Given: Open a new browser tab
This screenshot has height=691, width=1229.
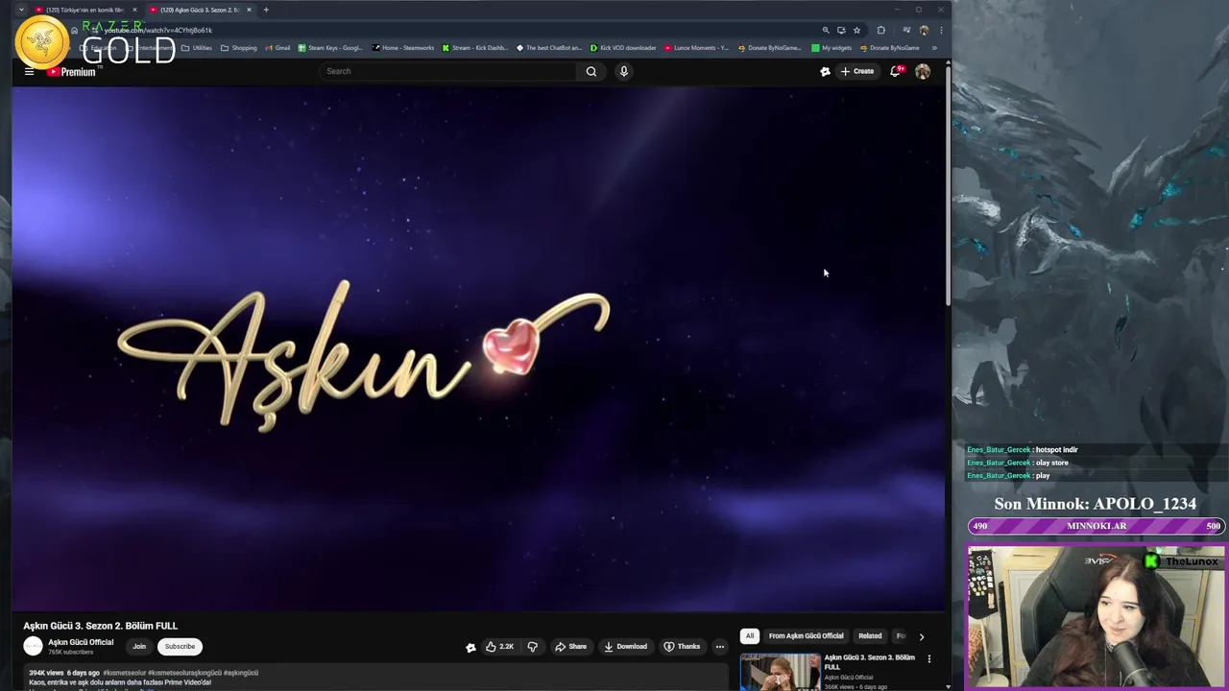Looking at the screenshot, I should tap(266, 10).
